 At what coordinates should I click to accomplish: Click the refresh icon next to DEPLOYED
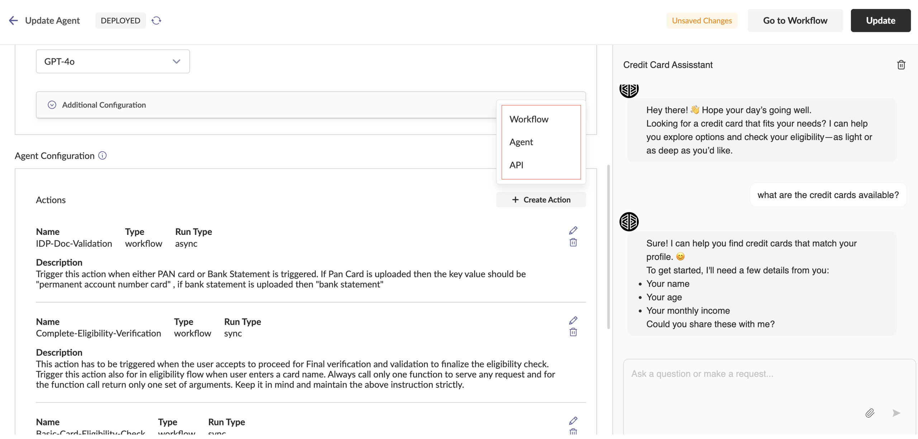(x=156, y=20)
